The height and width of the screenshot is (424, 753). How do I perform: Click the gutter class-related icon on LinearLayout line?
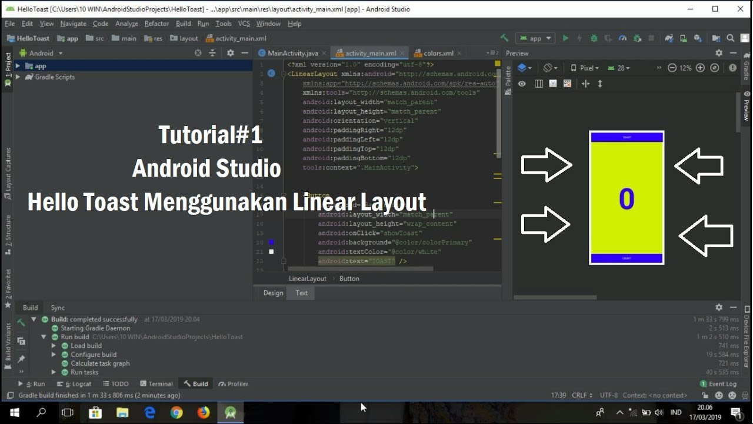tap(271, 74)
